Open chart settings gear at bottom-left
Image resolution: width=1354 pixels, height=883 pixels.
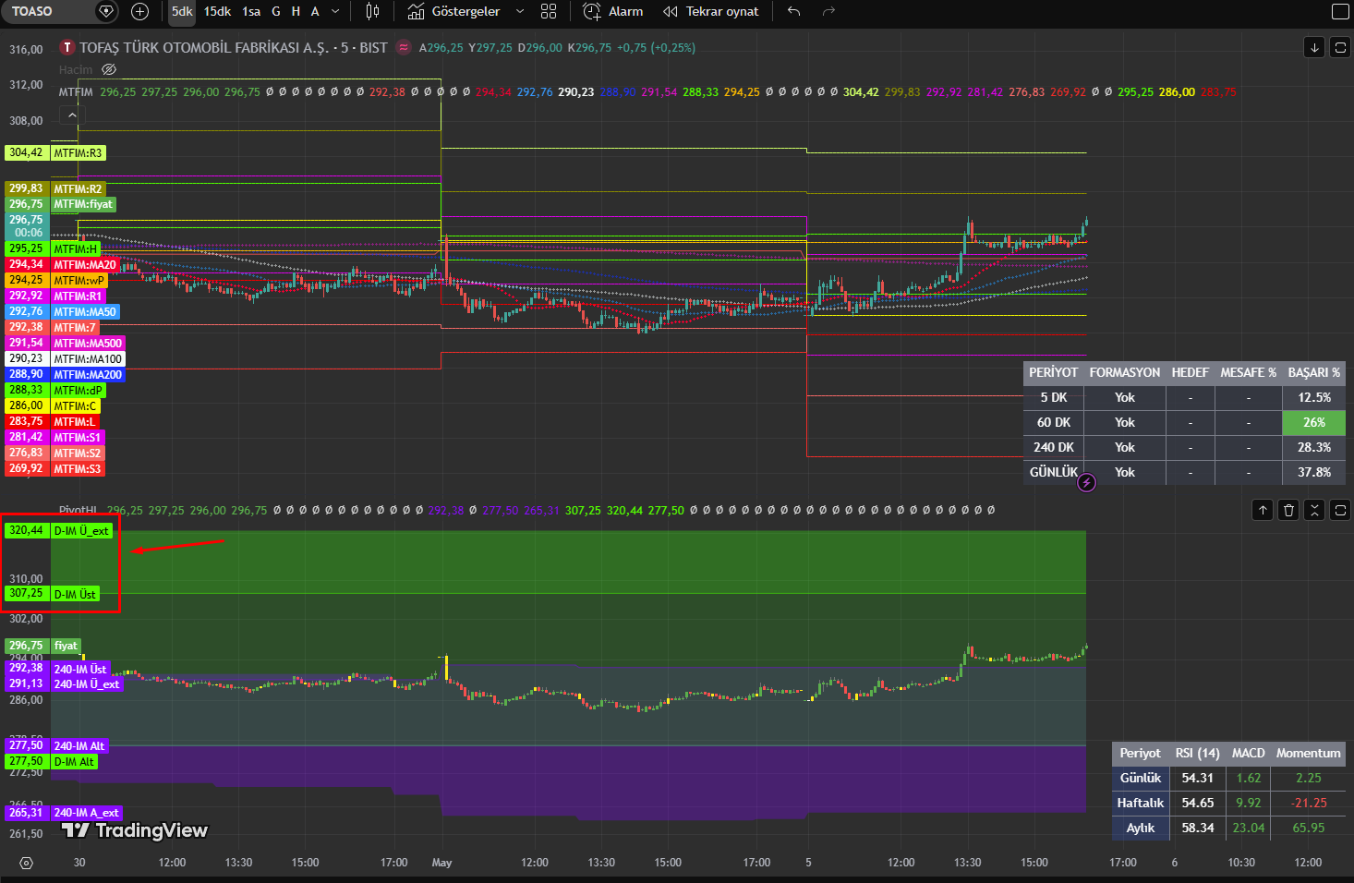click(26, 863)
